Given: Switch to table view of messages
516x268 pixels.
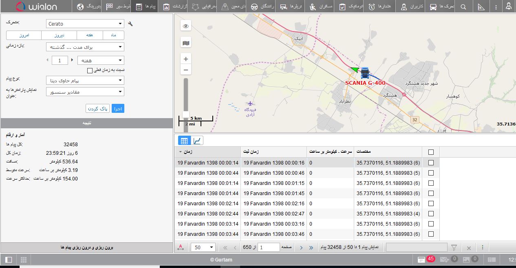Looking at the screenshot, I should click(x=184, y=141).
